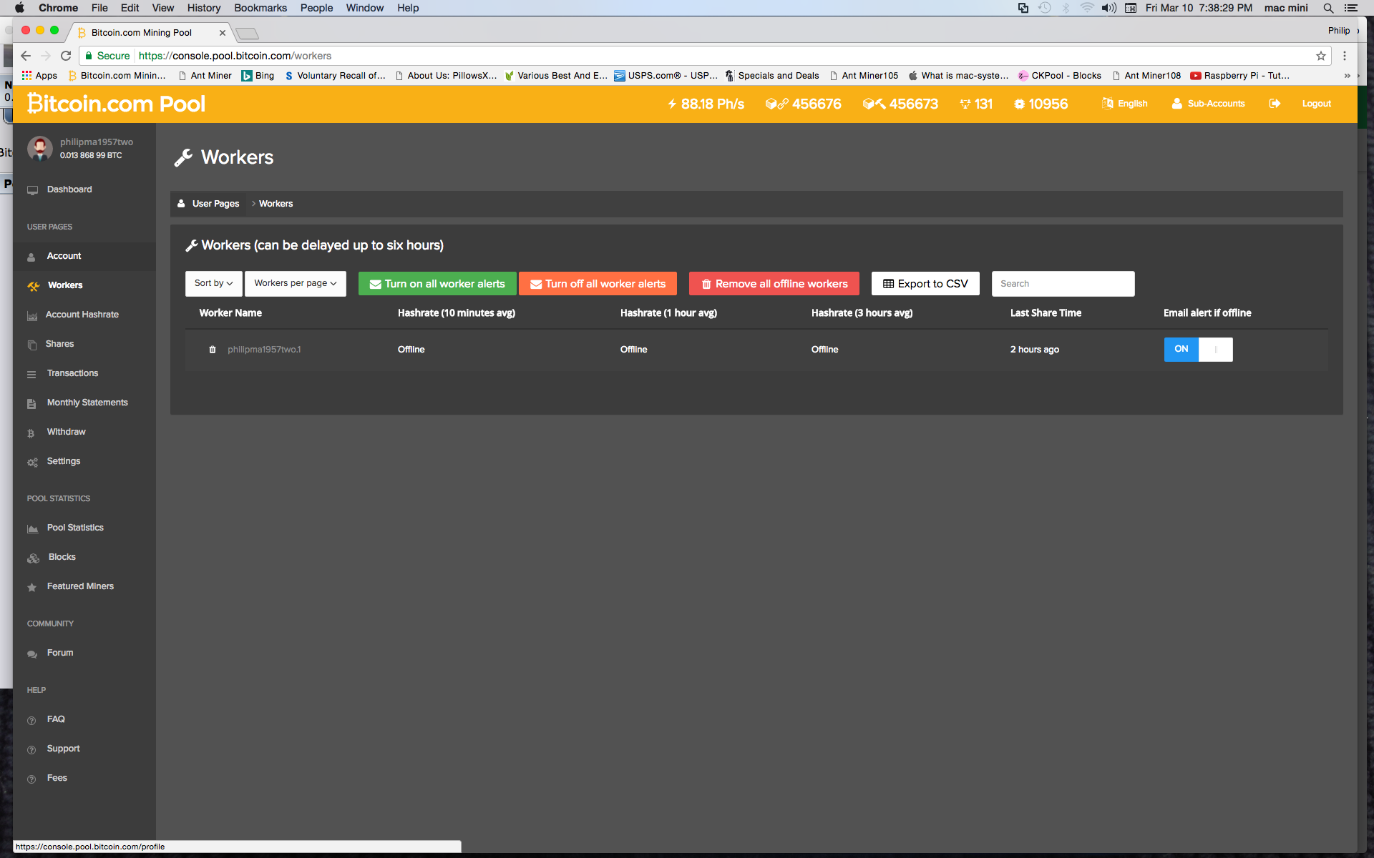The height and width of the screenshot is (858, 1374).
Task: Delete worker philipma1957two.1 via trash icon
Action: [x=213, y=350]
